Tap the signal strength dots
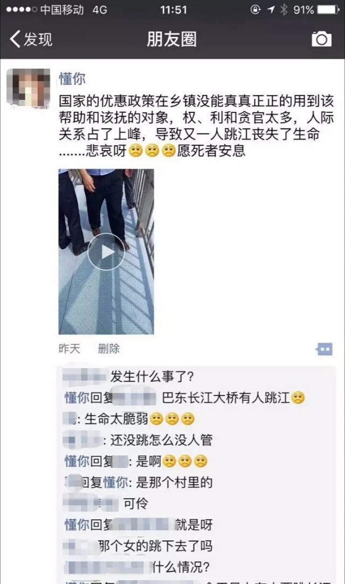This screenshot has width=345, height=584. tap(21, 9)
